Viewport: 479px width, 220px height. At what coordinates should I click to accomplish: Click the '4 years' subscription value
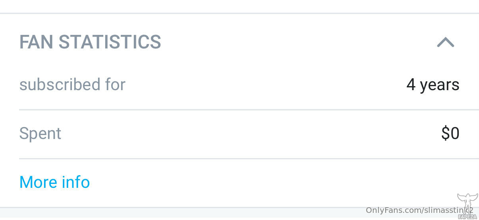[433, 85]
